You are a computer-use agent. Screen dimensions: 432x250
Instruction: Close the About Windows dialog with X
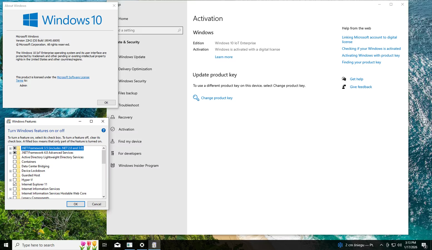click(114, 6)
